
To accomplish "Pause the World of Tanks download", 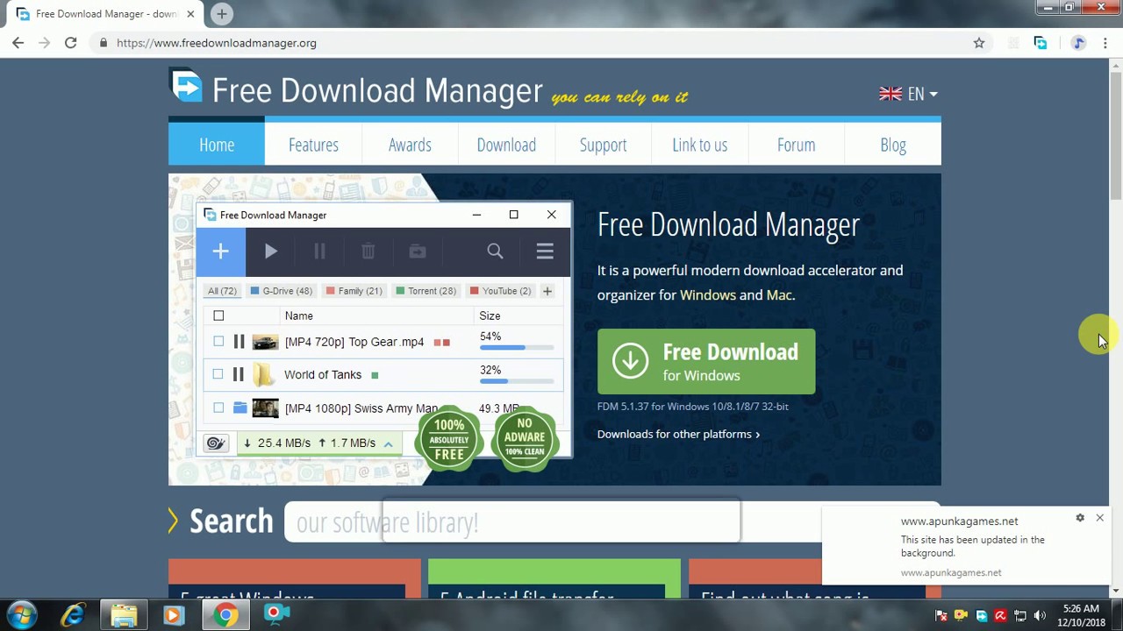I will (x=238, y=374).
